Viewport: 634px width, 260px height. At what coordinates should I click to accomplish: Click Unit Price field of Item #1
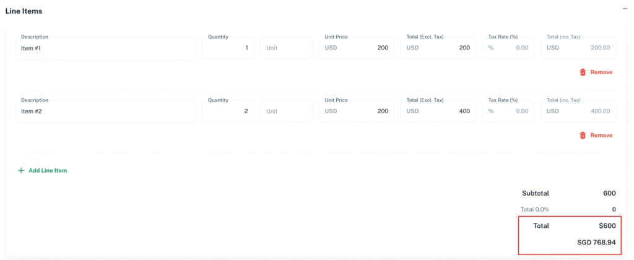(356, 48)
